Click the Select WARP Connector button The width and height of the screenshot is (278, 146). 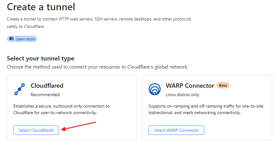176,130
